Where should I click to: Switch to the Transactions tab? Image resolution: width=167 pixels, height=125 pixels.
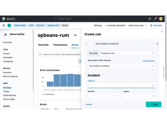click(60, 45)
